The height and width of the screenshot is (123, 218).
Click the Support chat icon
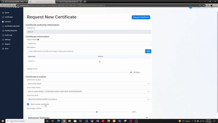click(3, 44)
